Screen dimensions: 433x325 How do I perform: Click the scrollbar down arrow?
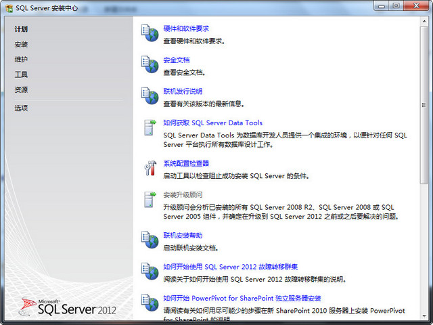tap(424, 316)
